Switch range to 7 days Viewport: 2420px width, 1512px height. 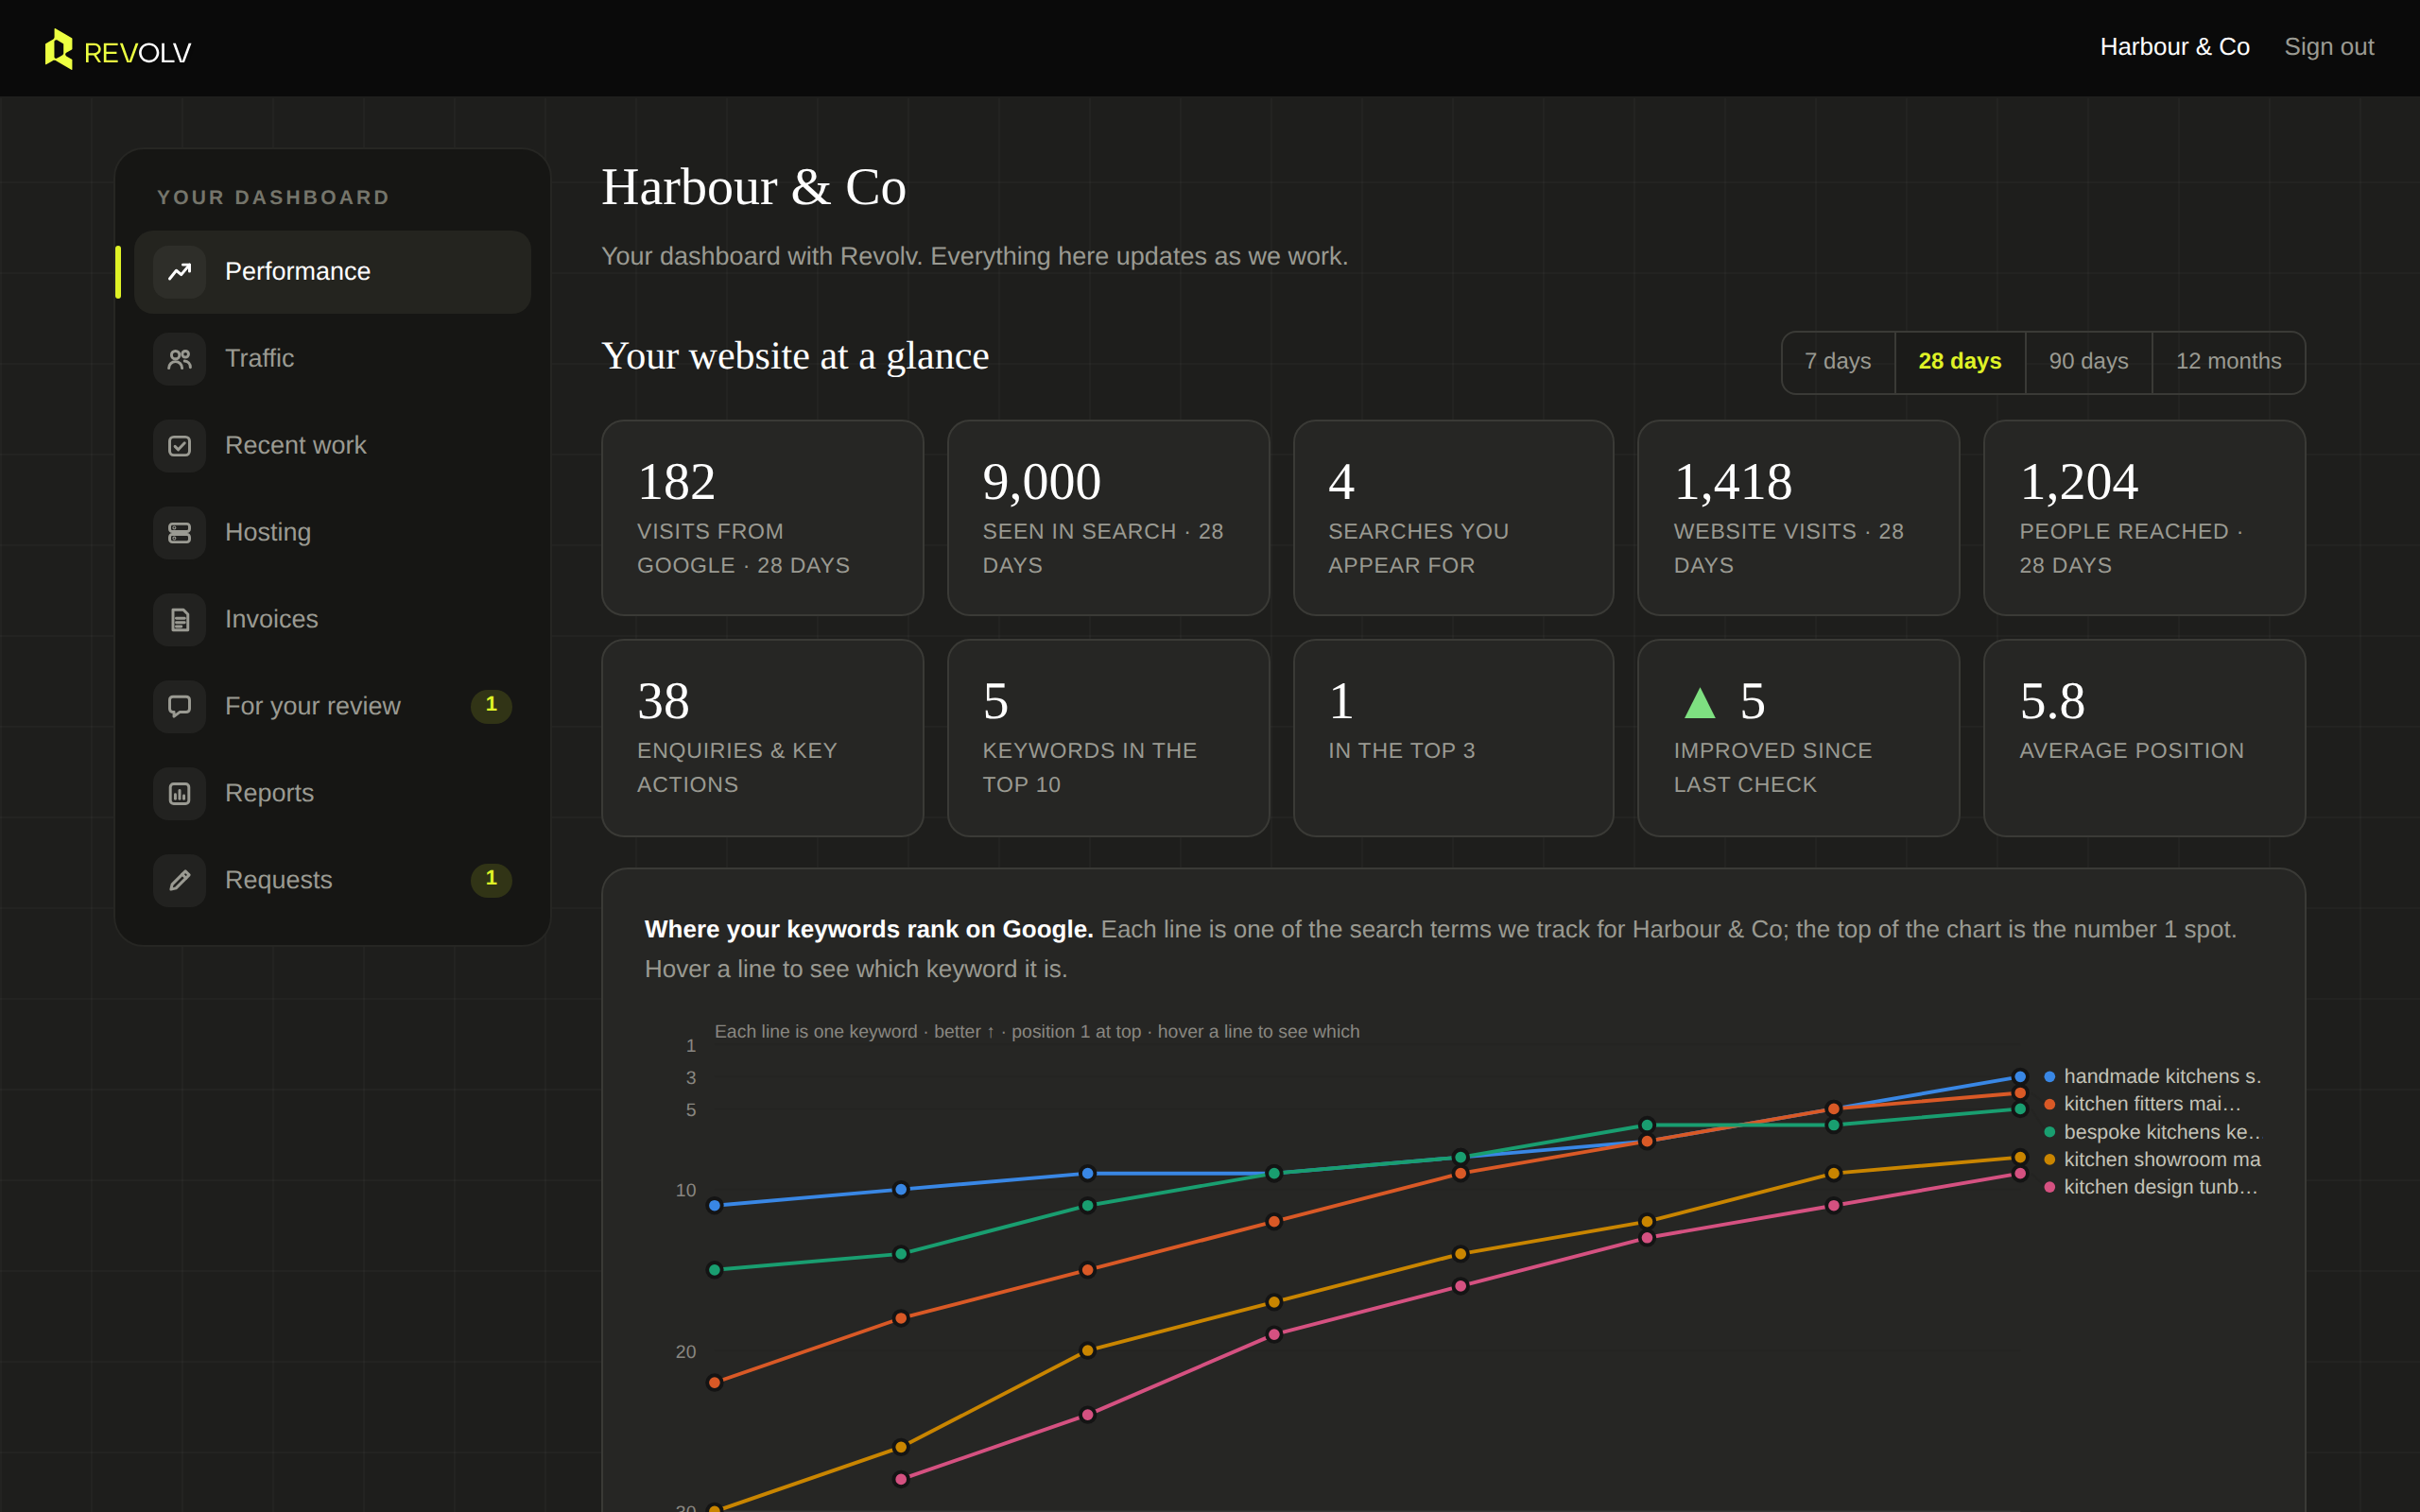[x=1838, y=362]
